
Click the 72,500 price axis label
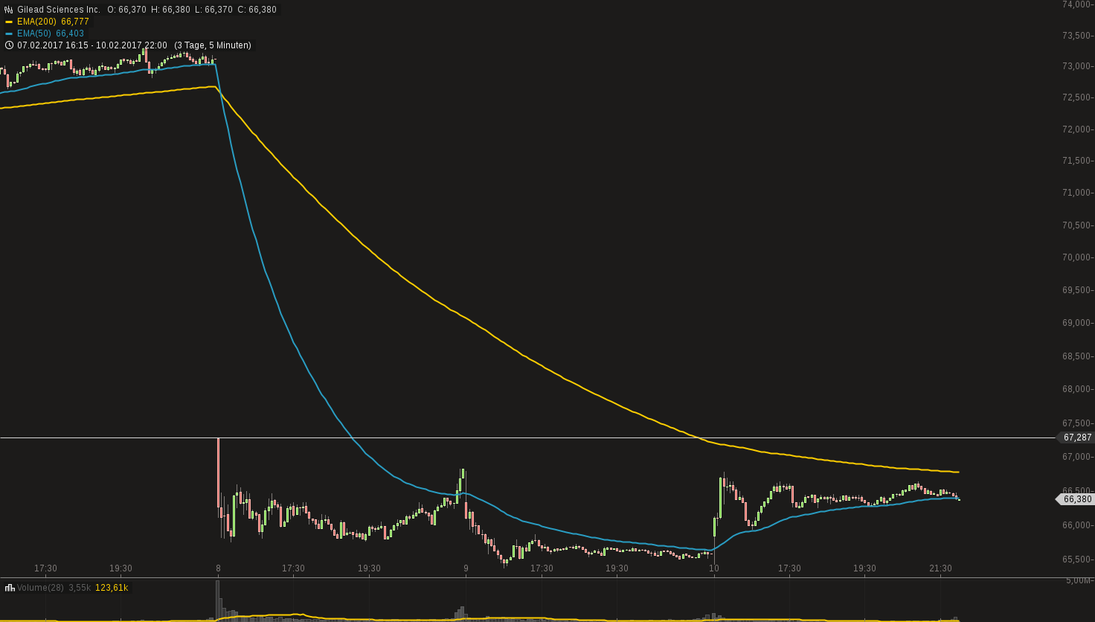click(1076, 97)
